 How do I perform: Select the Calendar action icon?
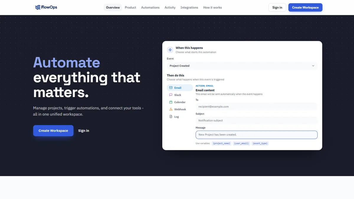[171, 102]
